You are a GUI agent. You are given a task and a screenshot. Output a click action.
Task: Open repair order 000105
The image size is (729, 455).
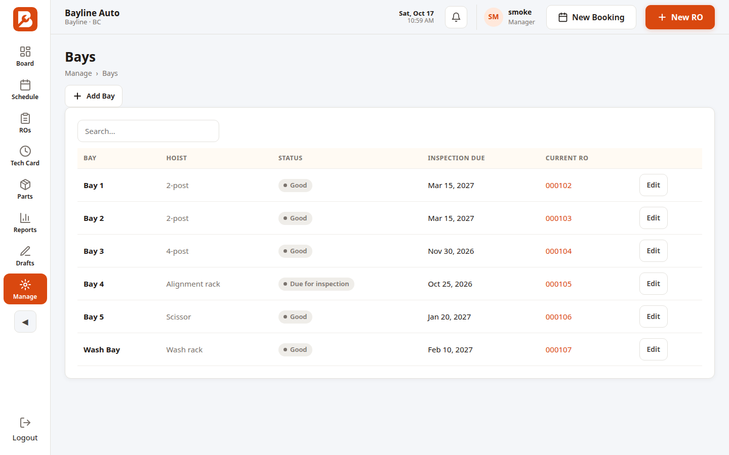pos(558,284)
